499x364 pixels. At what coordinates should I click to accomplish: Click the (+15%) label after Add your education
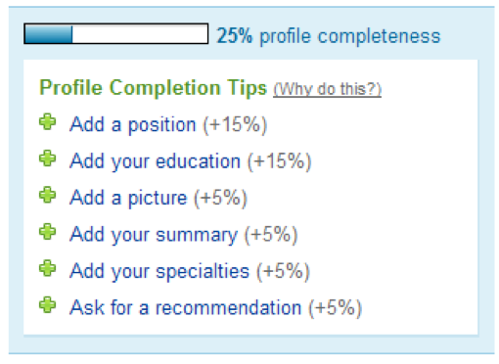tap(280, 161)
